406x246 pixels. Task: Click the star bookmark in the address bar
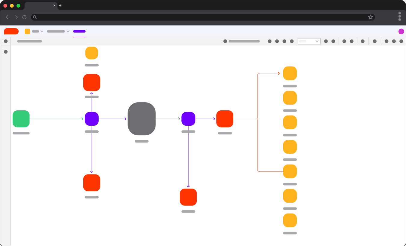pos(371,17)
